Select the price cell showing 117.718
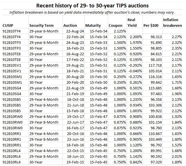 coord(153,65)
